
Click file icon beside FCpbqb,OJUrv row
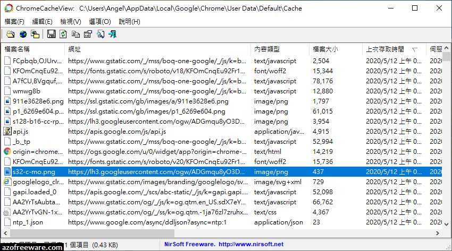pos(7,61)
